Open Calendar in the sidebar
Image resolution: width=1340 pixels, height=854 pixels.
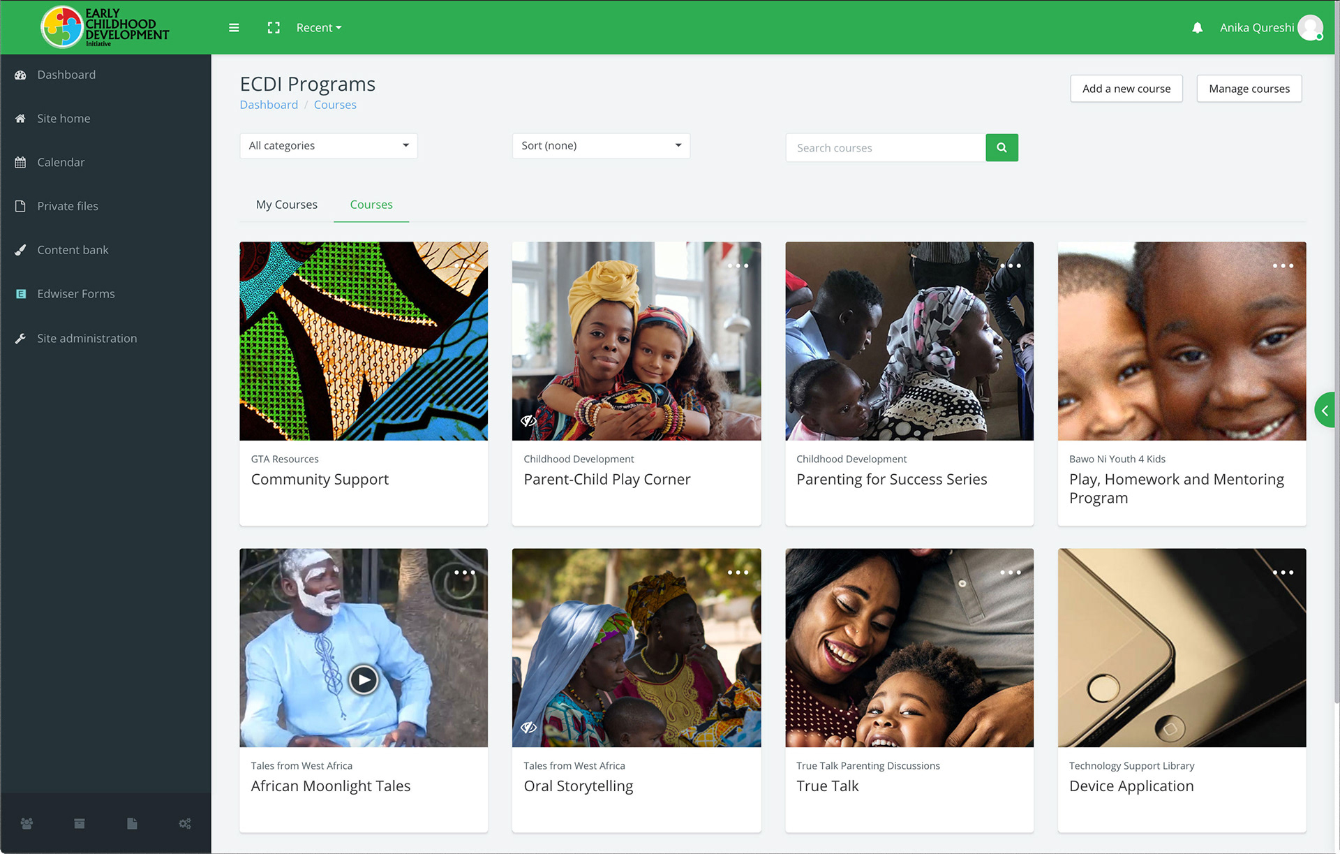click(61, 163)
